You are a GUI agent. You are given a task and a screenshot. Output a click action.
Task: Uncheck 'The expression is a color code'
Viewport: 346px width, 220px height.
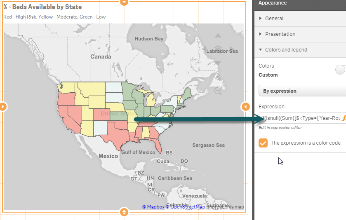(x=263, y=143)
